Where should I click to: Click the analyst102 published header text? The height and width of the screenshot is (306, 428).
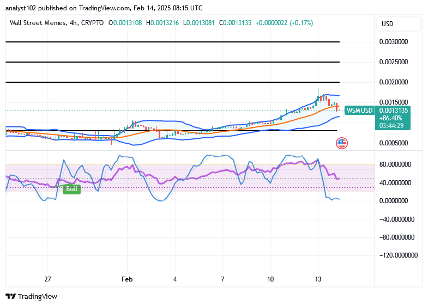pos(104,8)
